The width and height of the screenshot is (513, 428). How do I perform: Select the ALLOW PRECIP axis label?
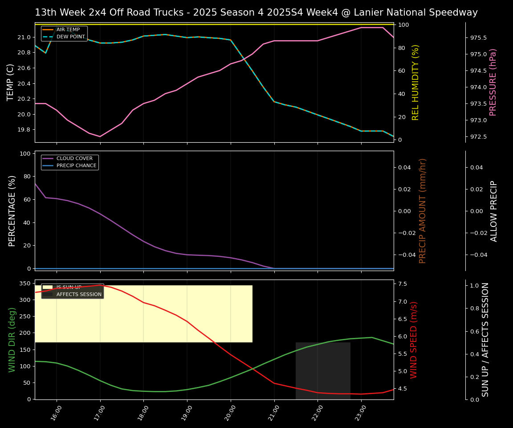[x=494, y=211]
